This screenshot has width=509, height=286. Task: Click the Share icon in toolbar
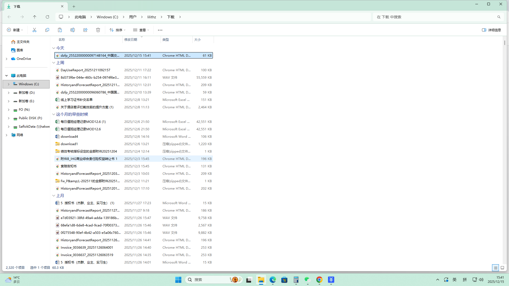click(x=85, y=30)
